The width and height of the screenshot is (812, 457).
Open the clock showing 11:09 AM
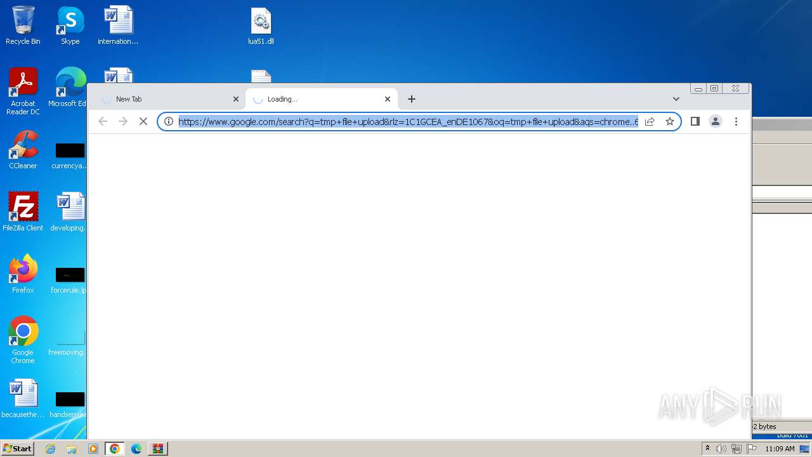coord(780,449)
